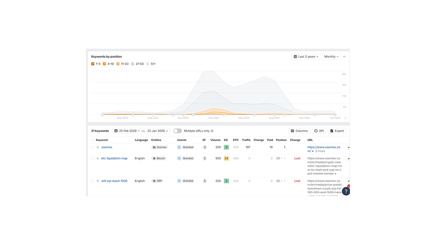The height and width of the screenshot is (245, 436).
Task: Open the 25 Feb 2026 date picker
Action: click(x=127, y=131)
